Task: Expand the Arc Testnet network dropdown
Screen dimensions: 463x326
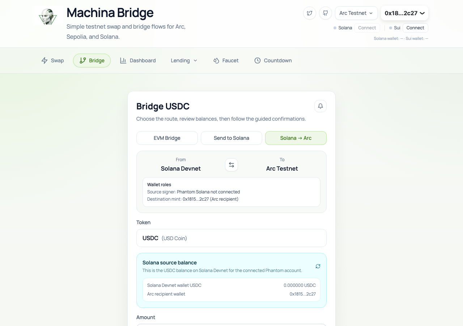Action: click(x=356, y=13)
